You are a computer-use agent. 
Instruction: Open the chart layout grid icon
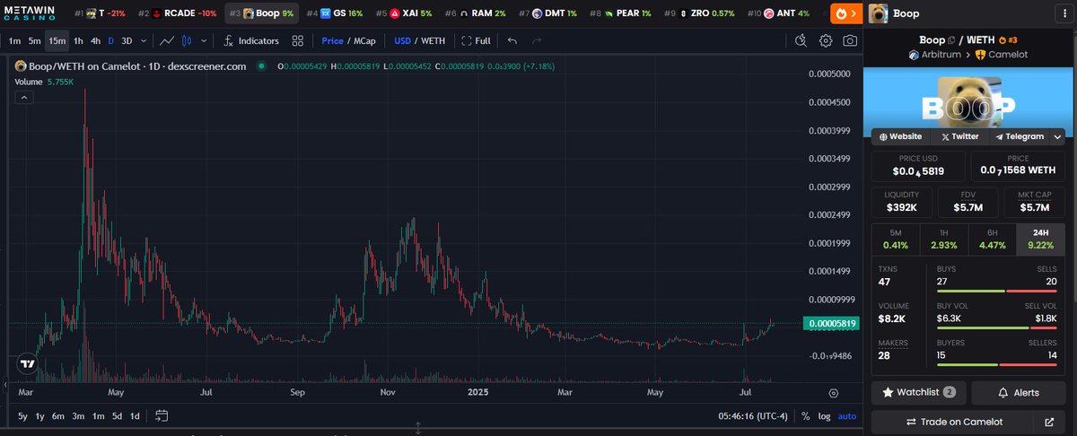(x=298, y=40)
